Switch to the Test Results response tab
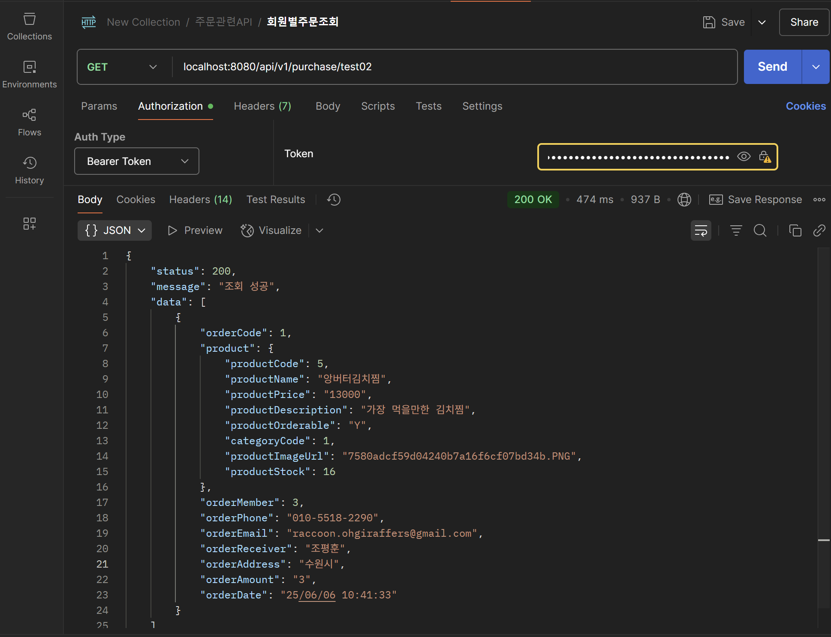Screen dimensions: 831x637 point(276,200)
